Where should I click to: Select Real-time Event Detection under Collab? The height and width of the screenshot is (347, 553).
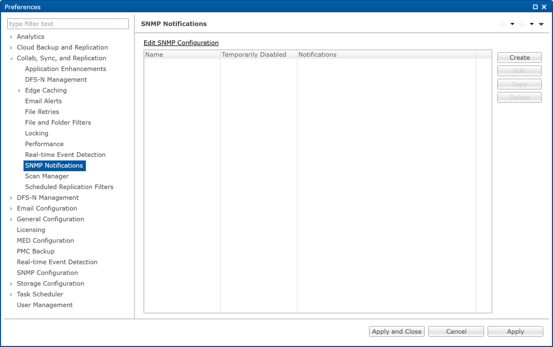[x=65, y=155]
